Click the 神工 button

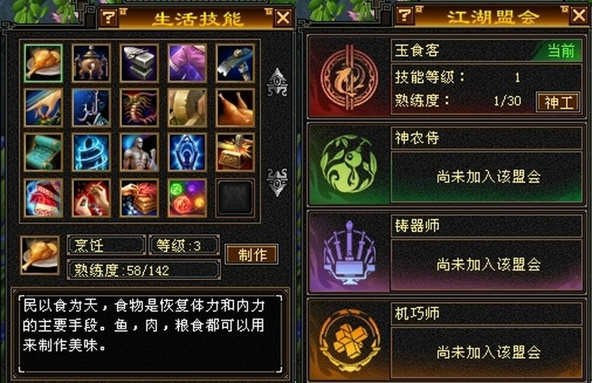click(x=558, y=102)
